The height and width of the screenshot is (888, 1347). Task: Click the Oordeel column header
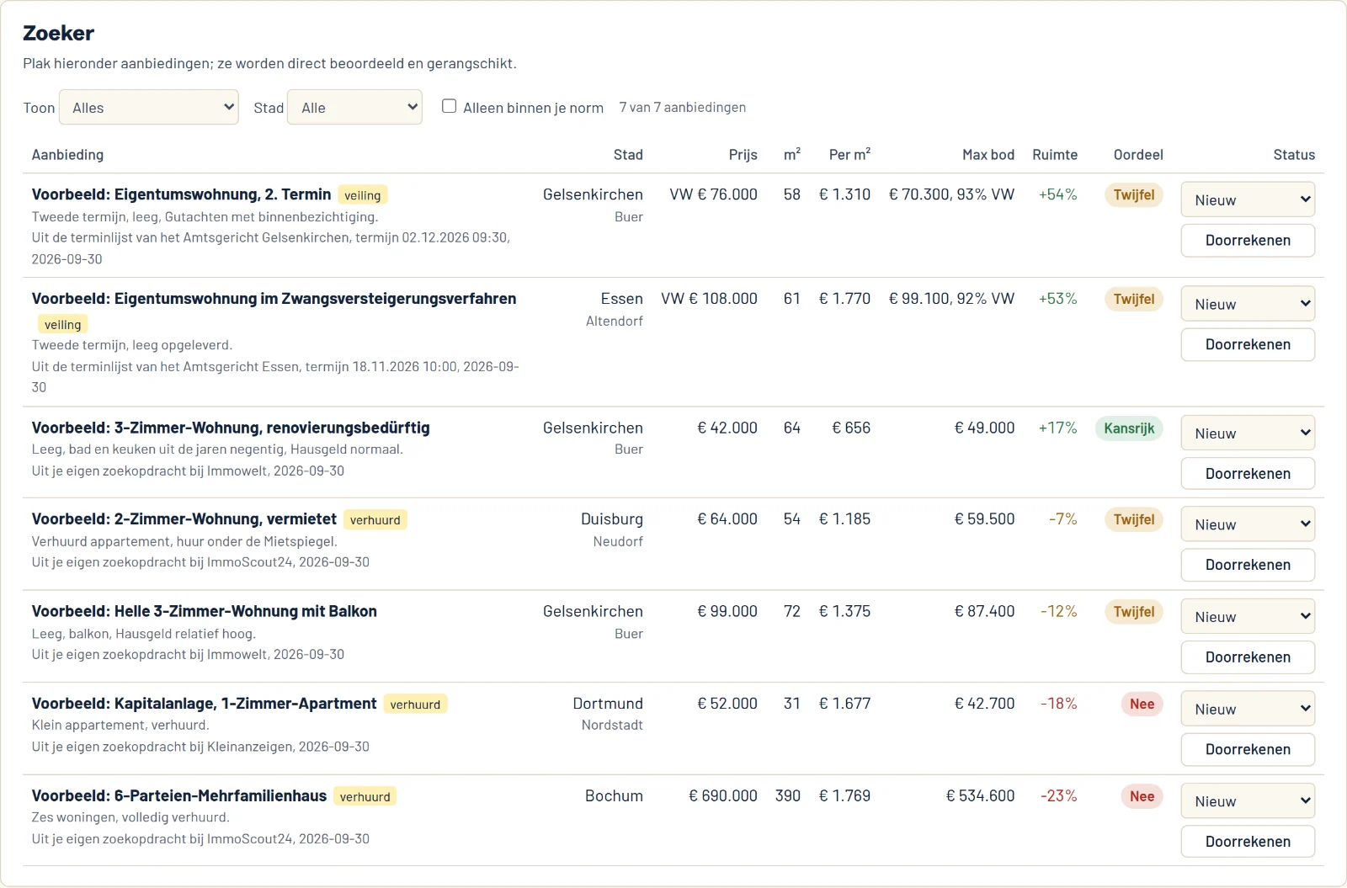[x=1138, y=155]
